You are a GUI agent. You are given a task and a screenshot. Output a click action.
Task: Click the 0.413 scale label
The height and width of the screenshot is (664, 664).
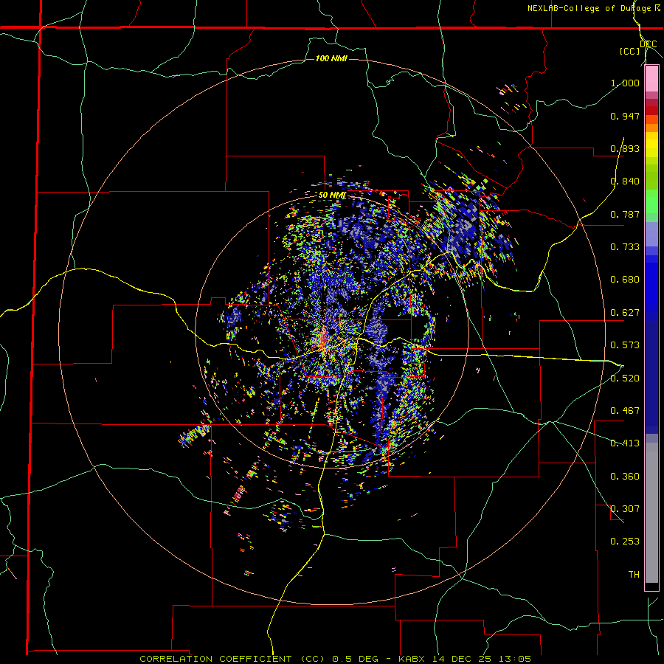[x=625, y=443]
